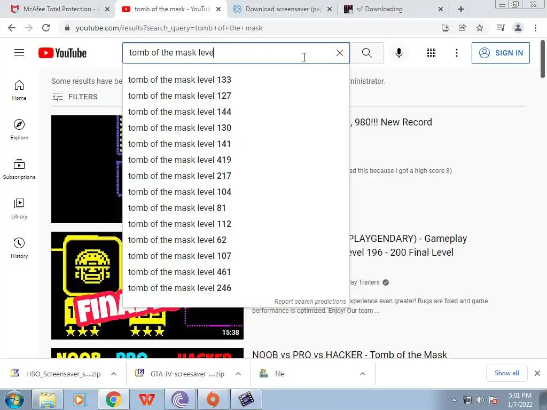
Task: Open the FINAL level video thumbnail 15:38
Action: [147, 286]
